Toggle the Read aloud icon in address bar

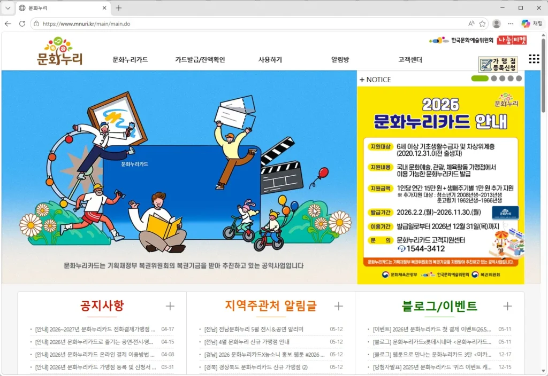(471, 23)
